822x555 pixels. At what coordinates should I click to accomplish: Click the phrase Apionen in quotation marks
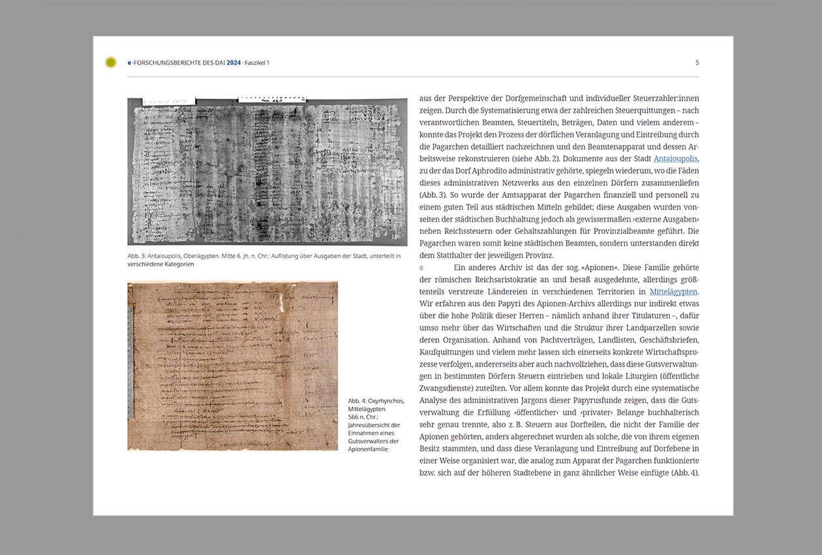point(599,267)
